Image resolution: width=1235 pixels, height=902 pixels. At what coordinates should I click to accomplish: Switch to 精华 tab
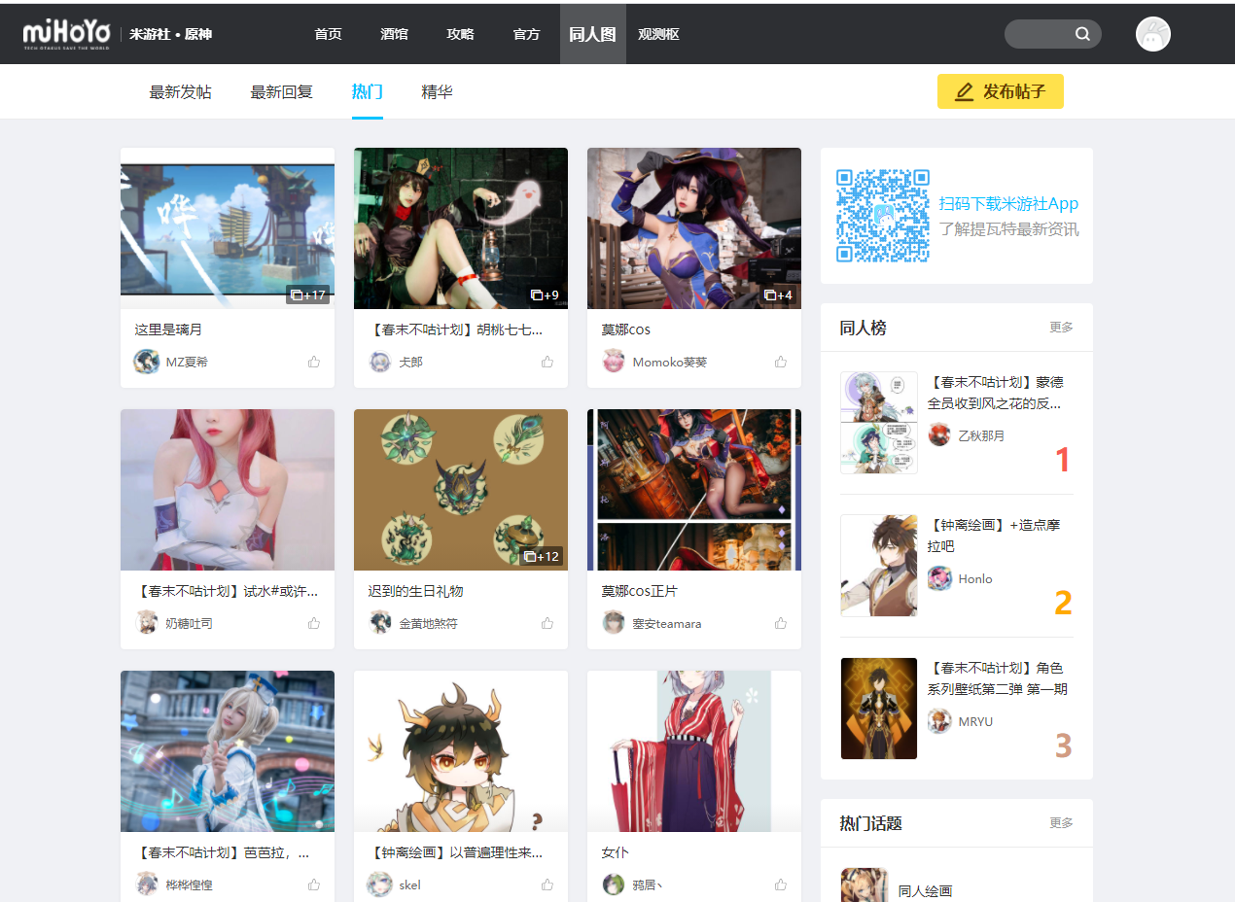coord(437,92)
